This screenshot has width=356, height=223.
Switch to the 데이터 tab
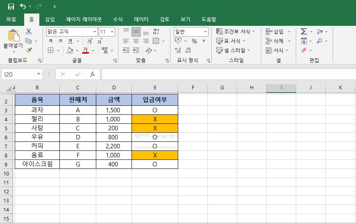(x=141, y=20)
